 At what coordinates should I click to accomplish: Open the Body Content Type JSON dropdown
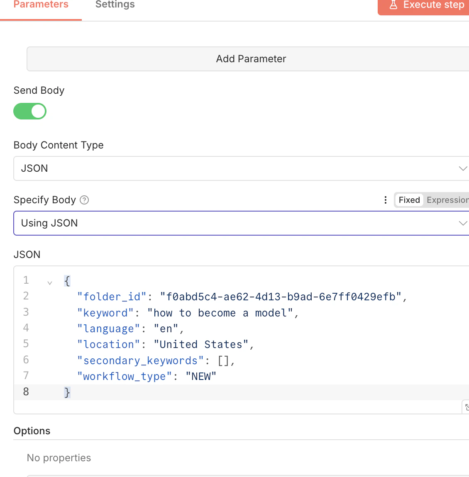(x=241, y=168)
